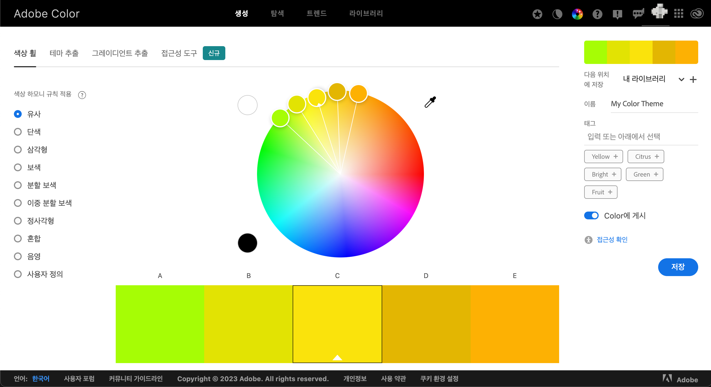Open the Creative Cloud icon
Screen dimensions: 711x387
click(x=697, y=13)
